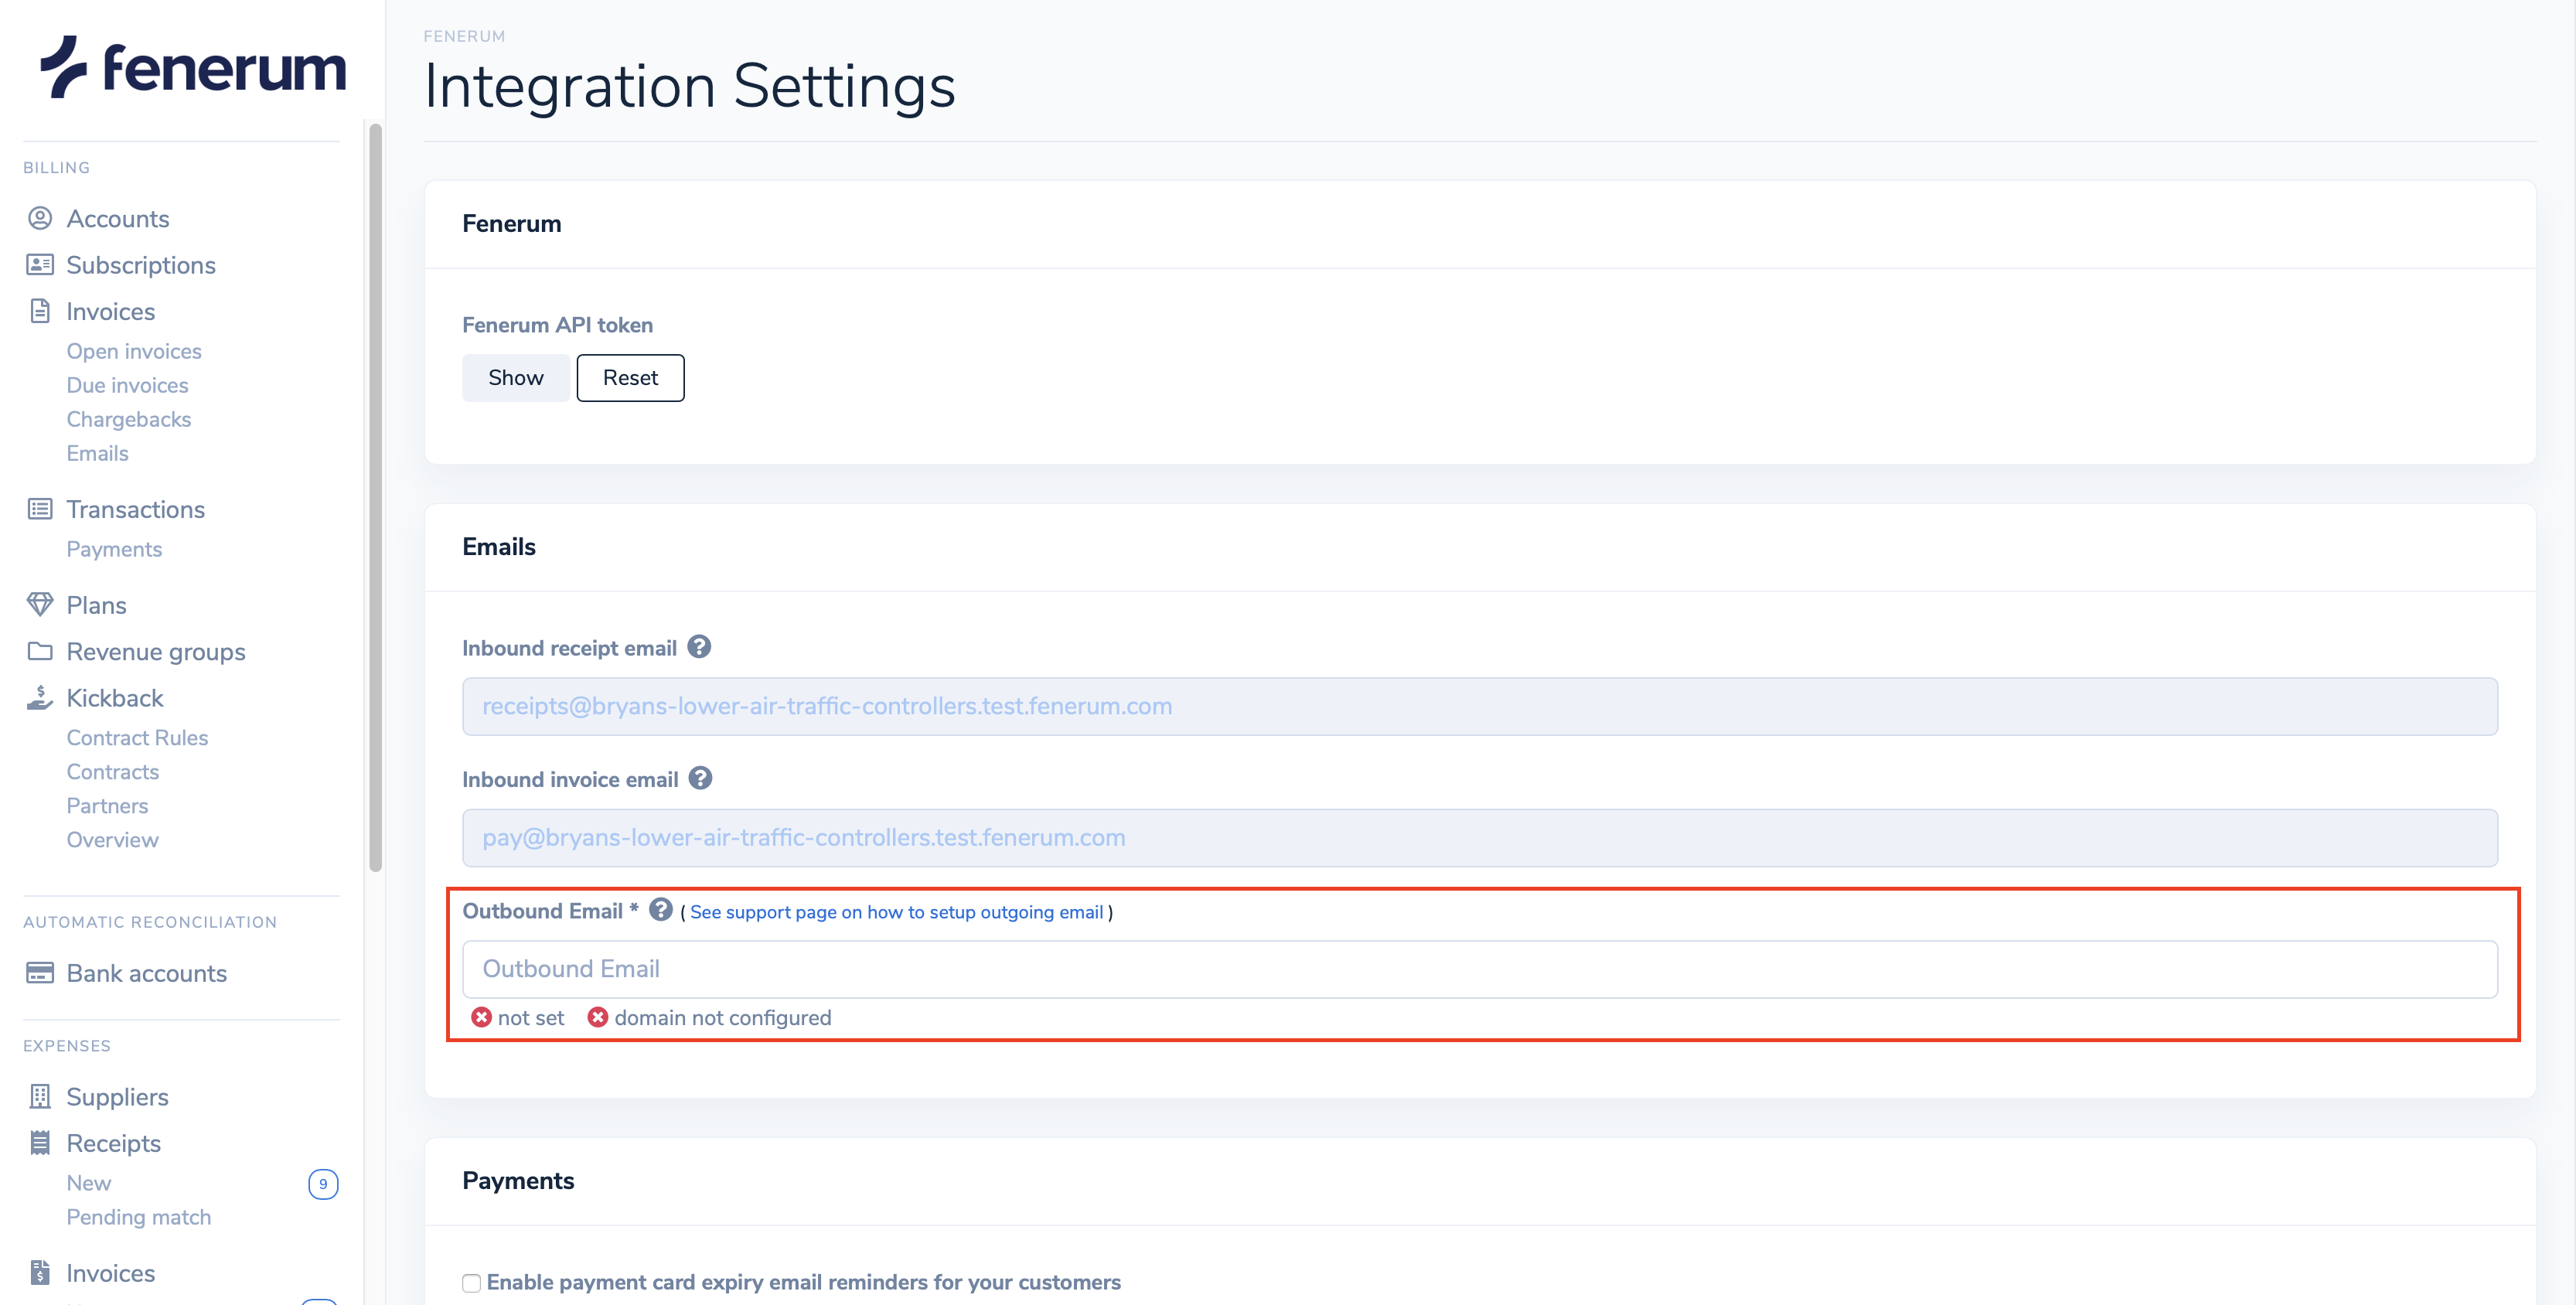Screen dimensions: 2576x1305
Task: Click the Bank accounts card icon
Action: 40,973
